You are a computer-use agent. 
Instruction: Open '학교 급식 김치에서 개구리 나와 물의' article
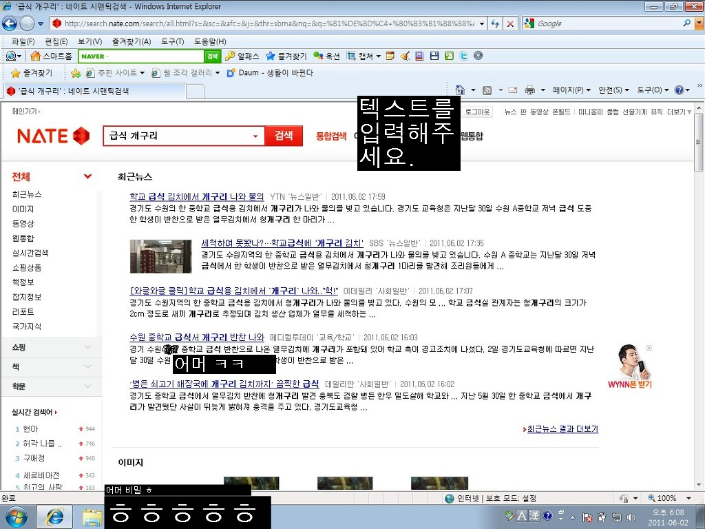point(196,196)
